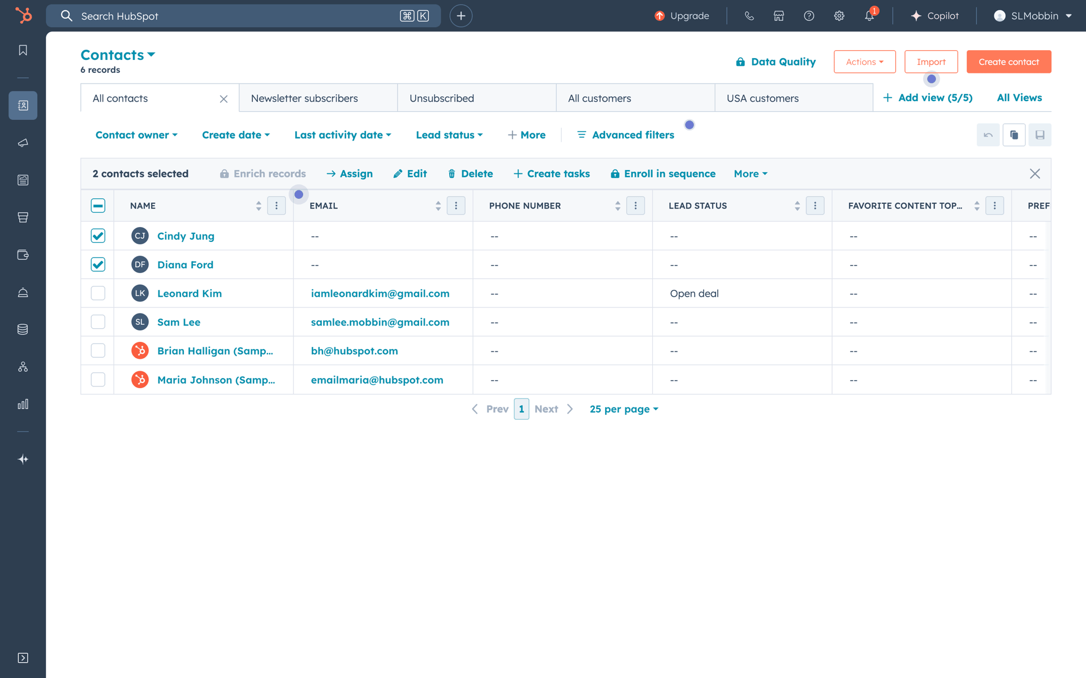This screenshot has width=1086, height=678.
Task: Check the Brian Halligan row checkbox
Action: coord(98,351)
